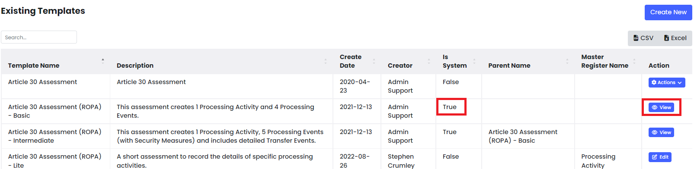The height and width of the screenshot is (169, 694).
Task: Sort by Master Register Name column arrows
Action: 634,61
